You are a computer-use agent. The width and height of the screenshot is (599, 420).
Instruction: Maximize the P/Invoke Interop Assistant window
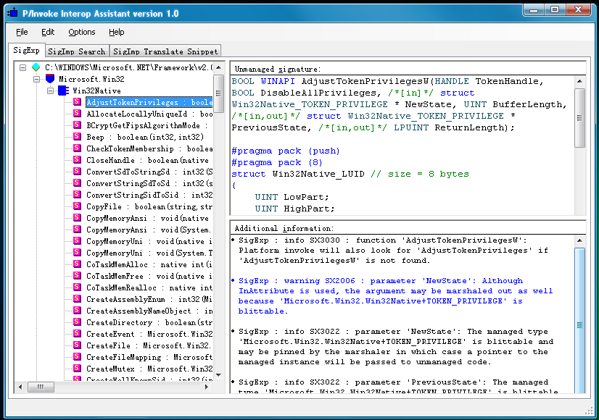[555, 10]
